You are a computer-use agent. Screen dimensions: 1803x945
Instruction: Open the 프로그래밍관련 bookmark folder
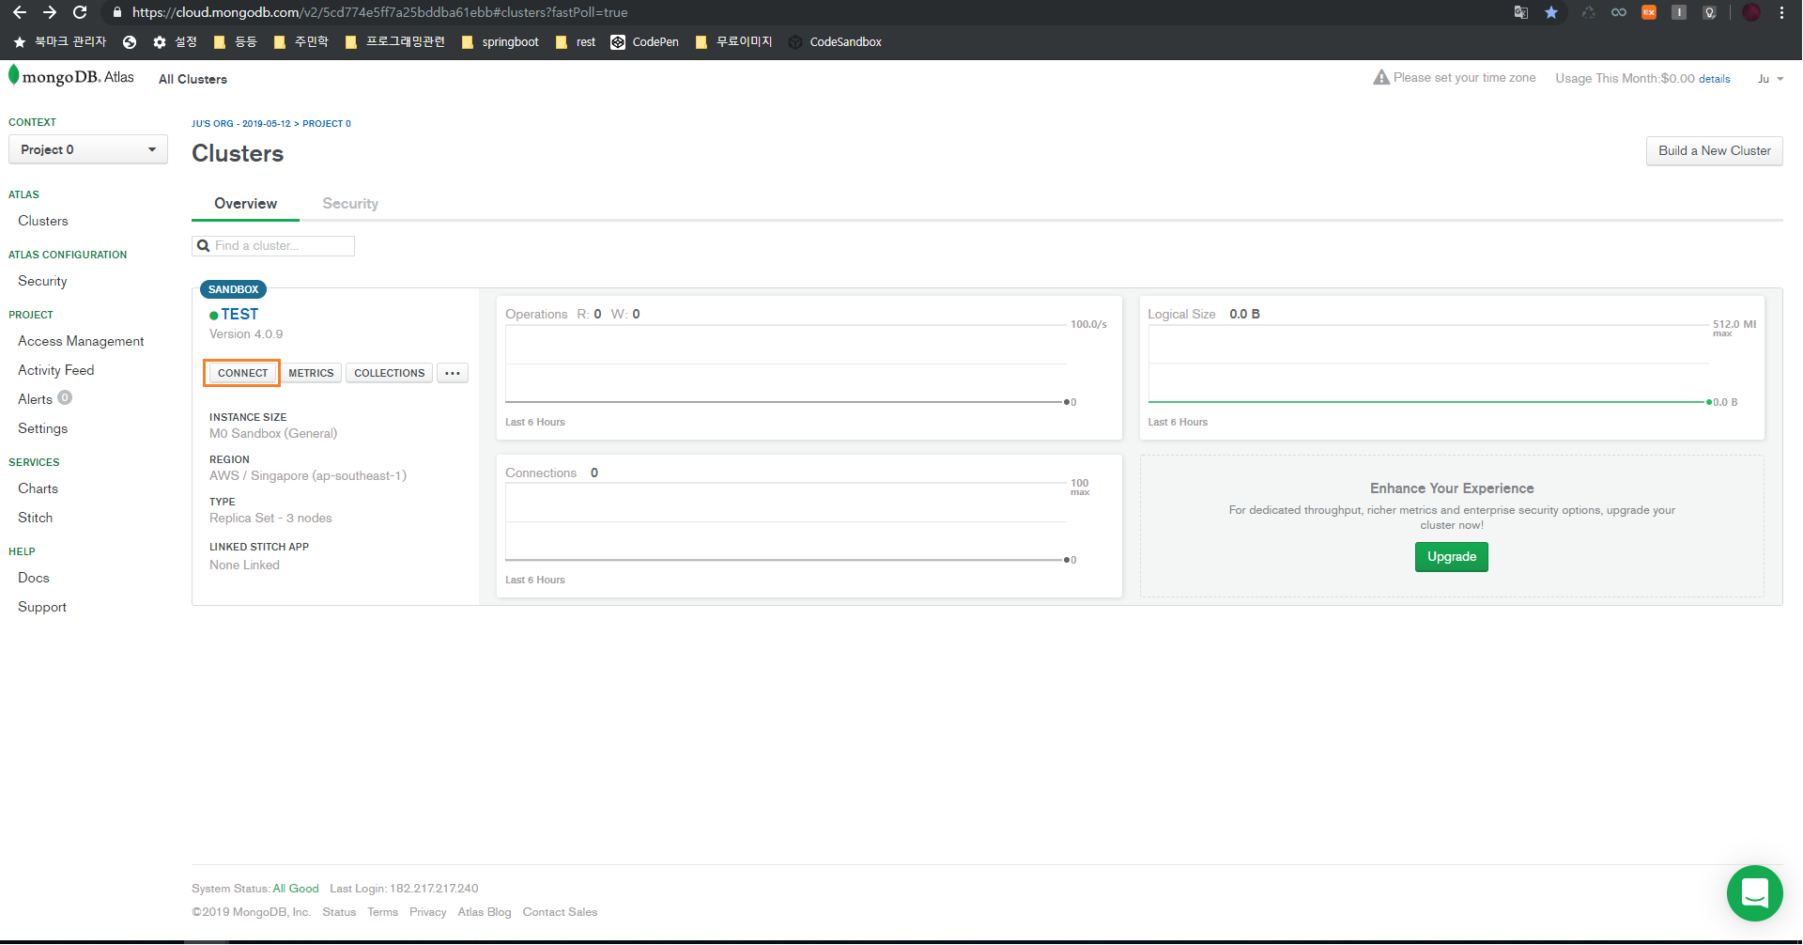[395, 42]
